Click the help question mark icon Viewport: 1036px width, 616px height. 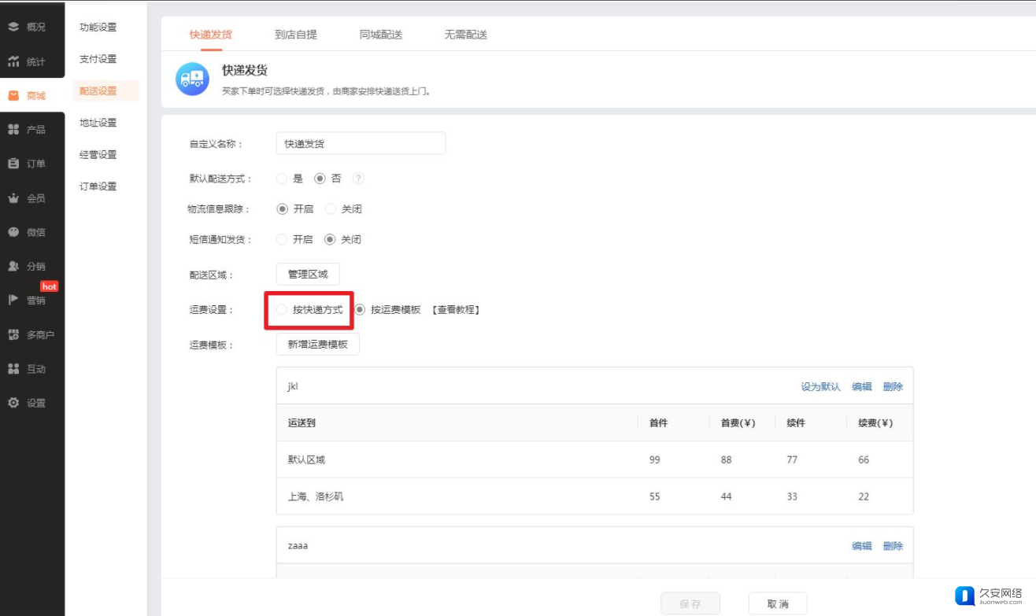point(358,179)
